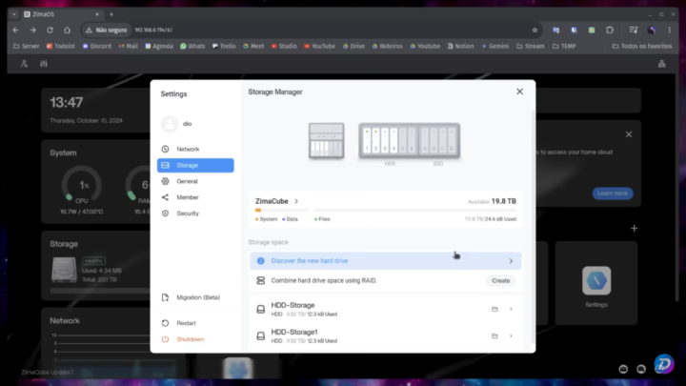Image resolution: width=686 pixels, height=386 pixels.
Task: Expand Discover the new hard drive row
Action: [511, 260]
